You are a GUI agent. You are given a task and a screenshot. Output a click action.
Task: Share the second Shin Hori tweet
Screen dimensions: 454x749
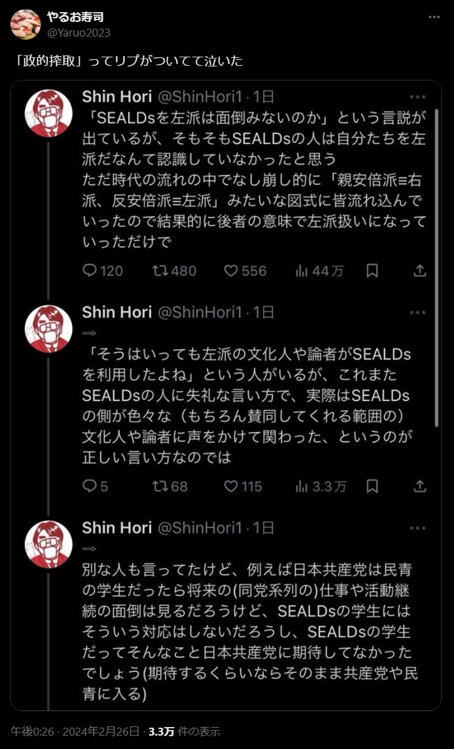[x=420, y=486]
